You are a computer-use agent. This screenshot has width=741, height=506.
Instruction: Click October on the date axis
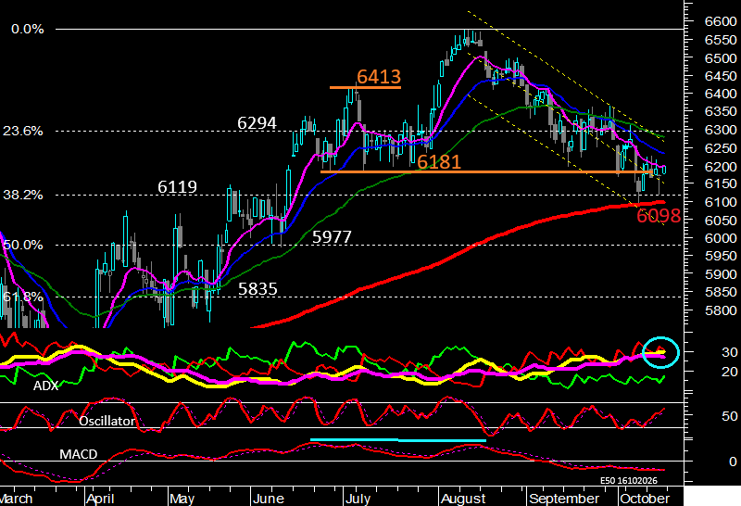click(645, 499)
